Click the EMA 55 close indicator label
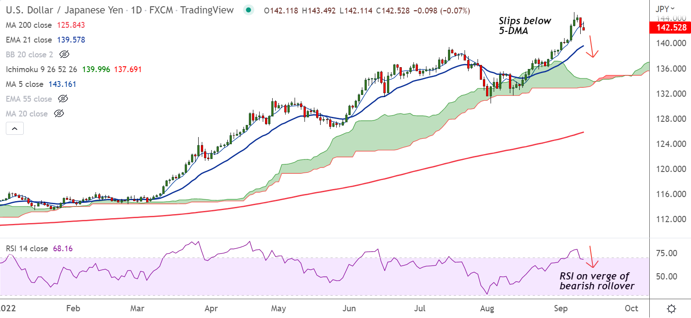 pos(29,99)
